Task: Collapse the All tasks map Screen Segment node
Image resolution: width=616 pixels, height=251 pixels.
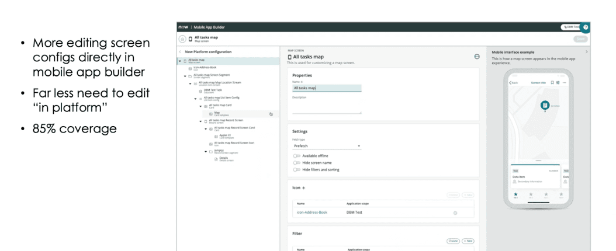Action: pos(185,76)
